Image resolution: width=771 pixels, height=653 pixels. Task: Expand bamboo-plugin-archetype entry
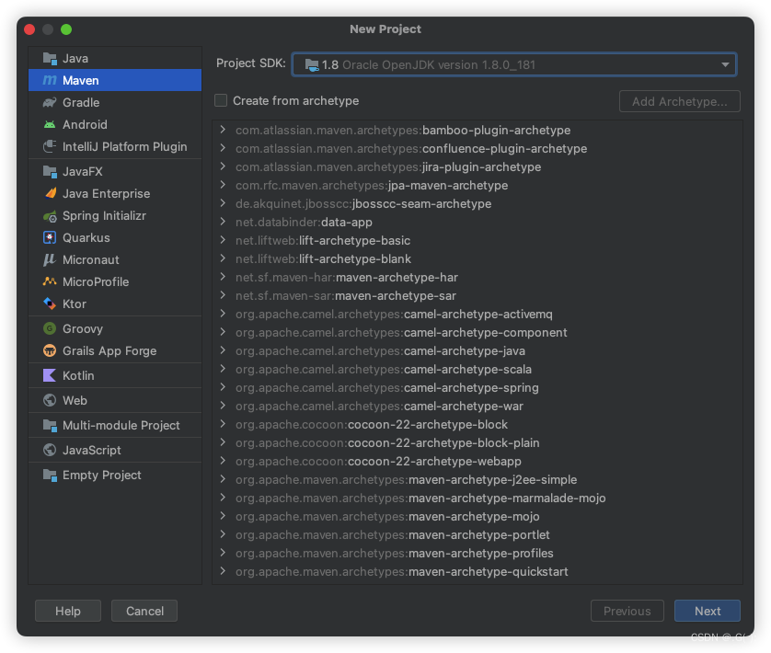223,130
